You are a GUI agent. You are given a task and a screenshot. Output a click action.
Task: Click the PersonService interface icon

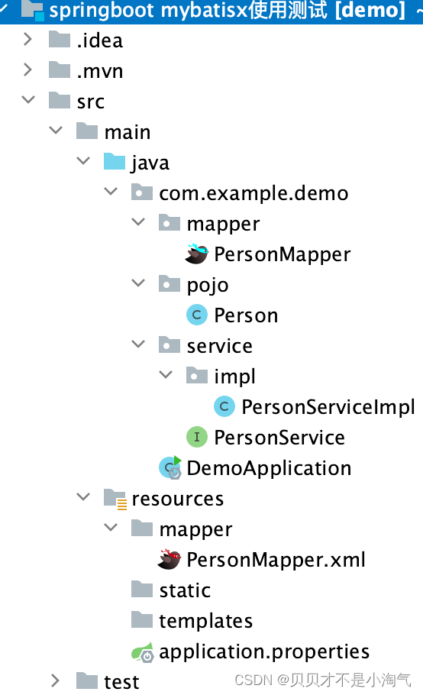197,437
